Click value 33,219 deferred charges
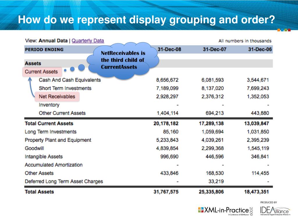The width and height of the screenshot is (298, 223). (x=216, y=181)
